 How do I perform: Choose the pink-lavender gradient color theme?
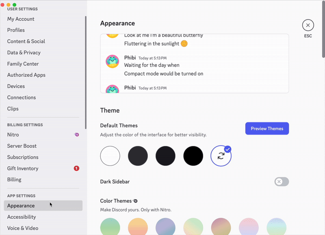point(249,226)
